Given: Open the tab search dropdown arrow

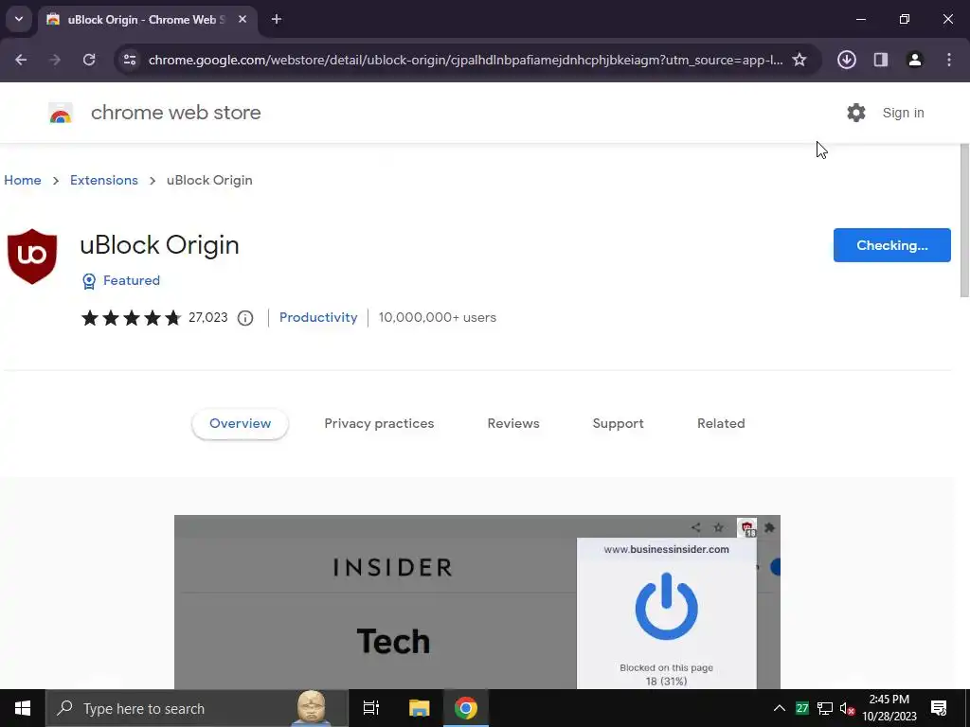Looking at the screenshot, I should coord(19,19).
